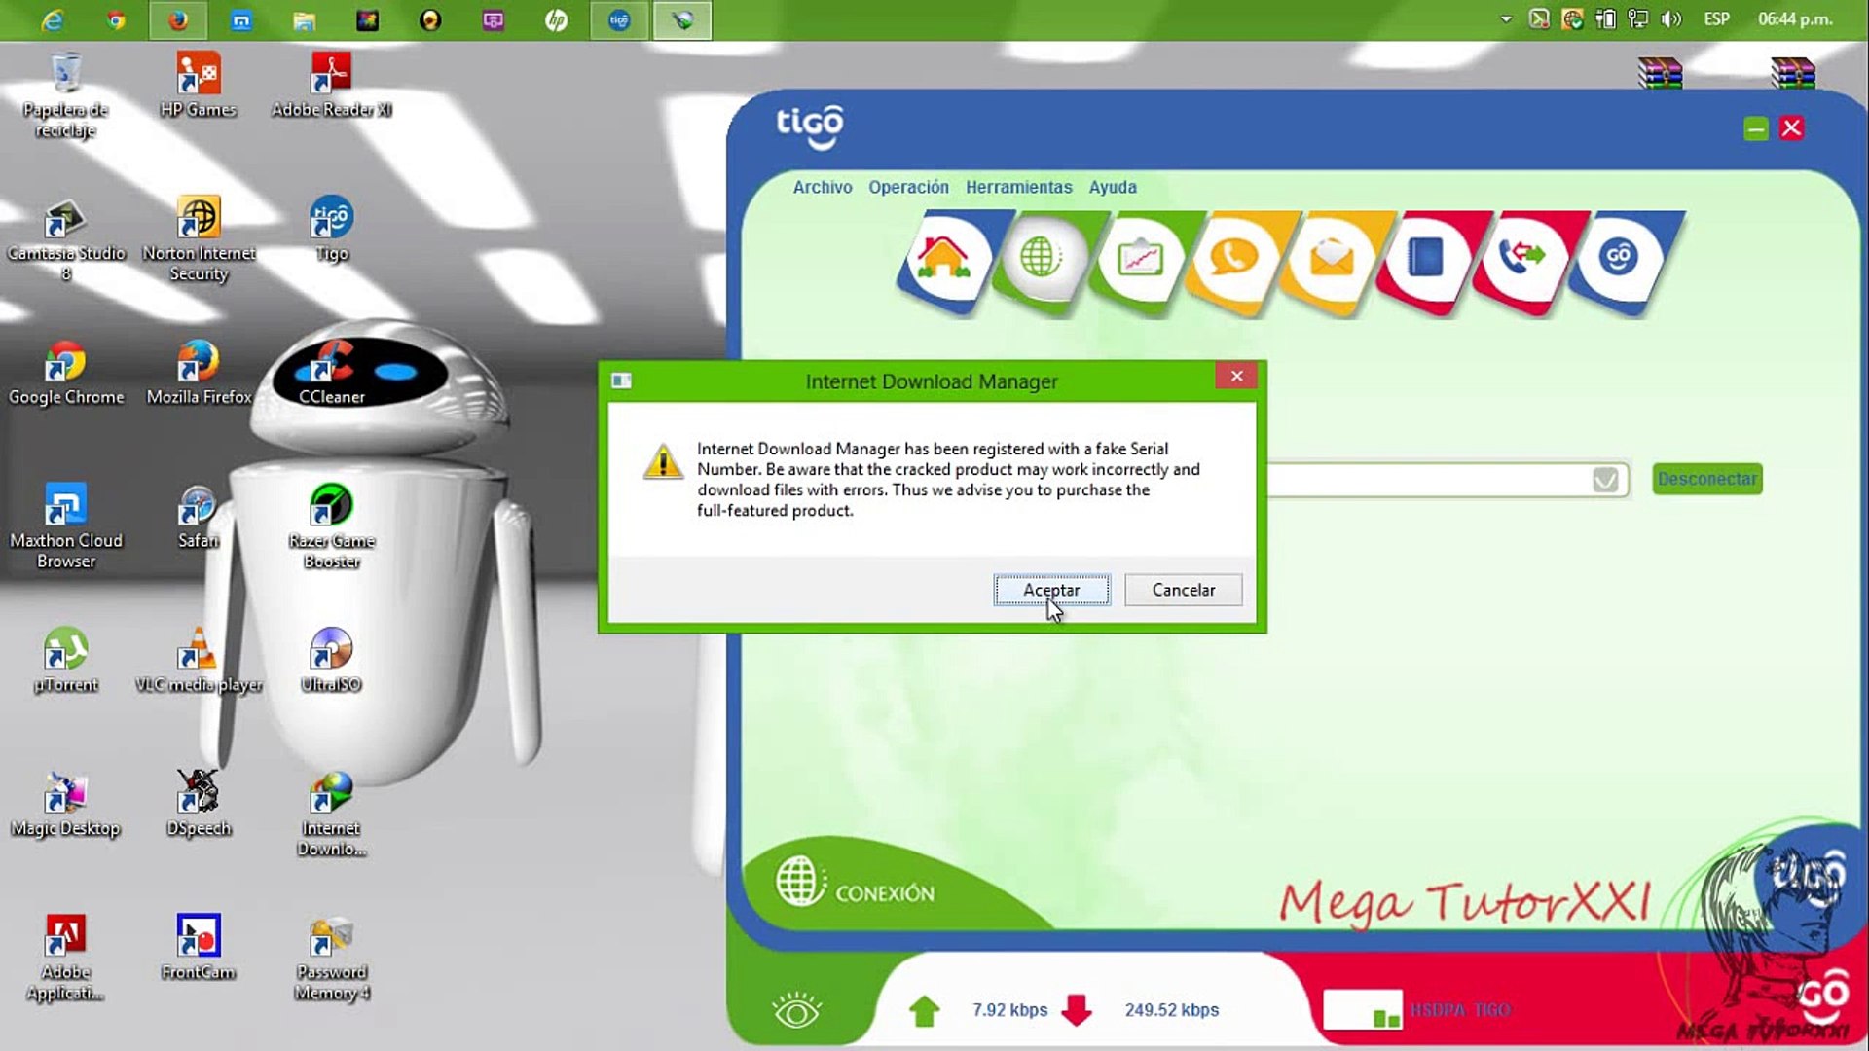Select the Internet Download Manager desktop shortcut

(x=331, y=814)
